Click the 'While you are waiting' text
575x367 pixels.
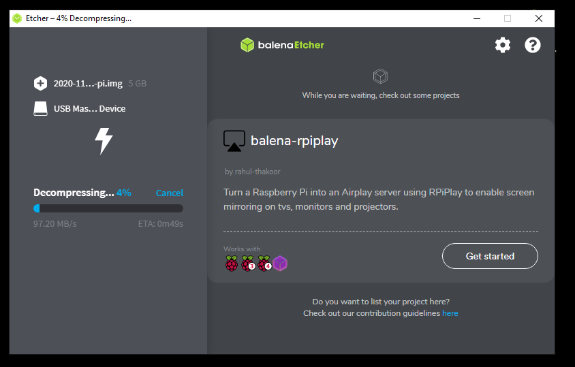(x=381, y=95)
